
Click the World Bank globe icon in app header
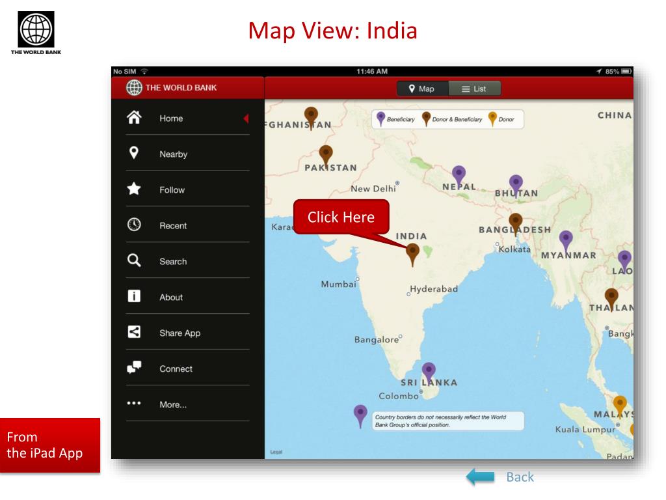(x=134, y=88)
